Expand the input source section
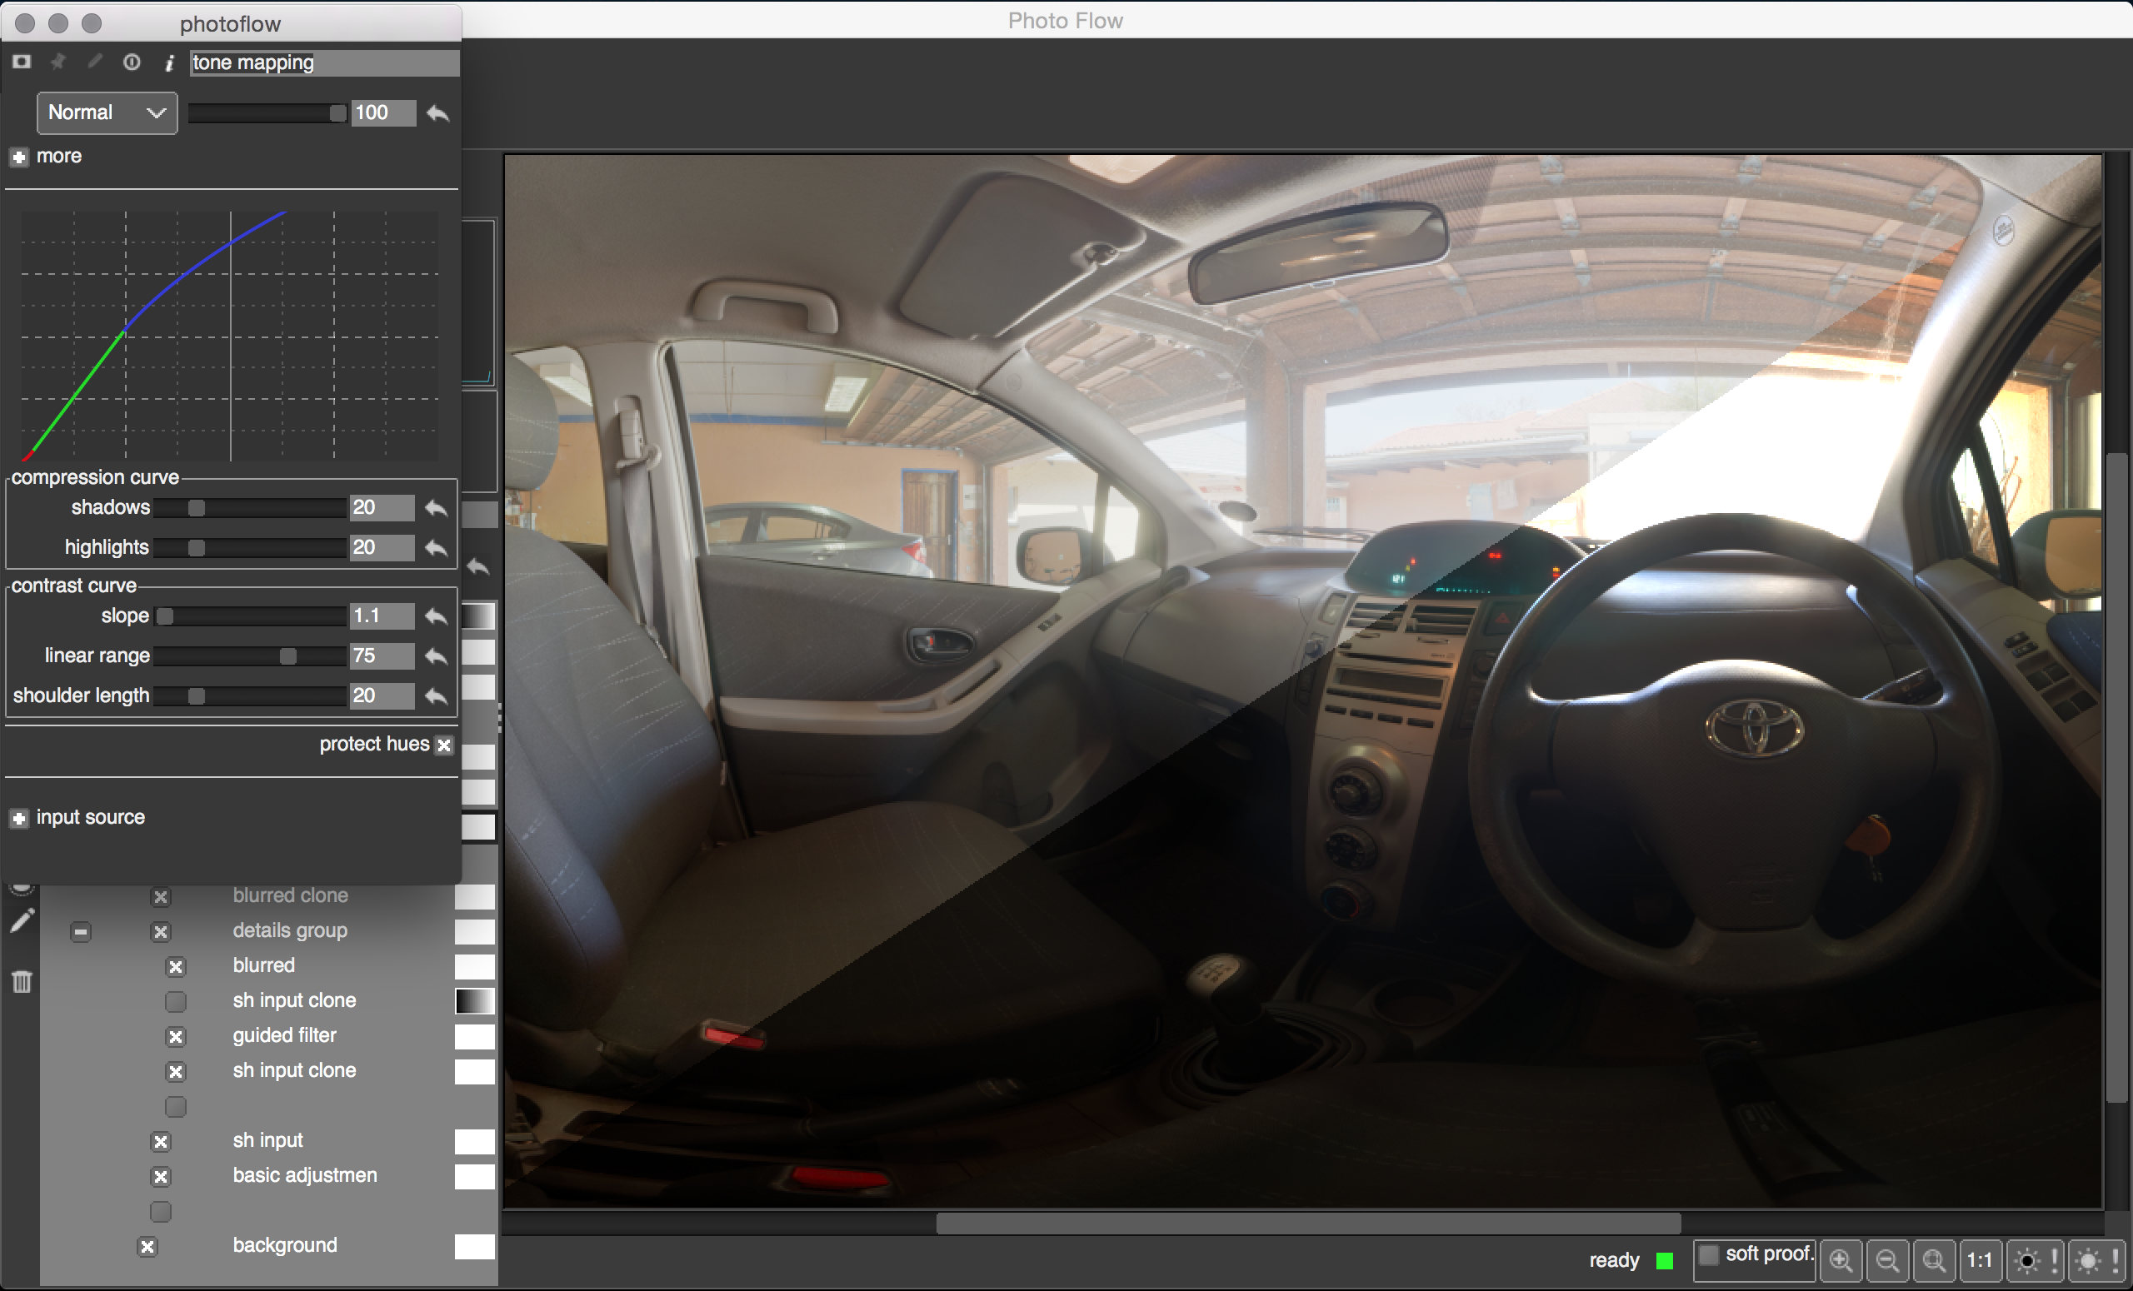Viewport: 2133px width, 1291px height. (x=19, y=819)
